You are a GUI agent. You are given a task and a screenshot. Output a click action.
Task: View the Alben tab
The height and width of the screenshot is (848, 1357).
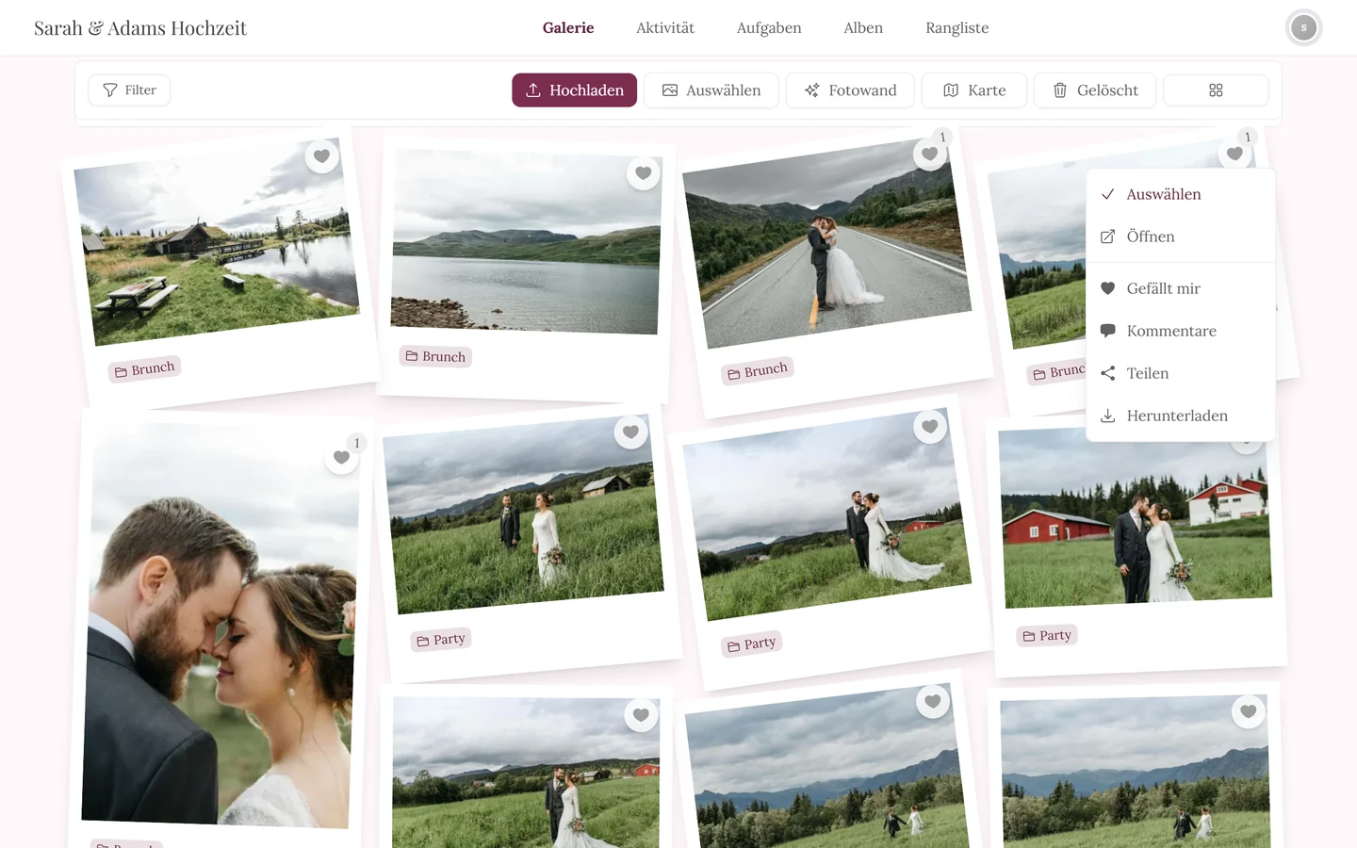coord(863,28)
